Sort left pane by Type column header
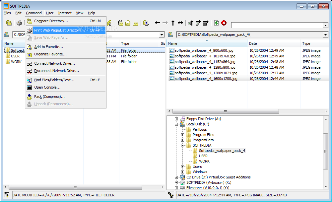 click(139, 43)
